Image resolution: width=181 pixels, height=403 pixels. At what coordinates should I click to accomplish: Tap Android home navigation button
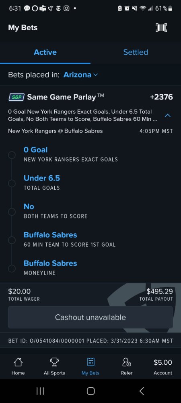[x=90, y=391]
